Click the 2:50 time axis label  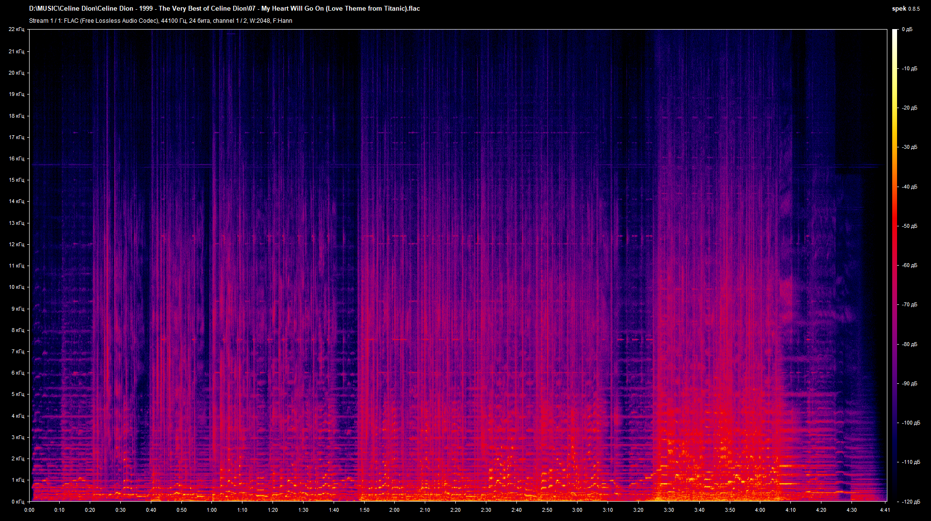pyautogui.click(x=547, y=510)
